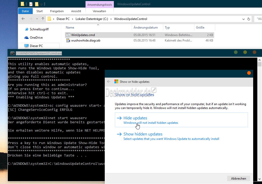Minimize the cmd.exe window with the green dot

(x=236, y=52)
